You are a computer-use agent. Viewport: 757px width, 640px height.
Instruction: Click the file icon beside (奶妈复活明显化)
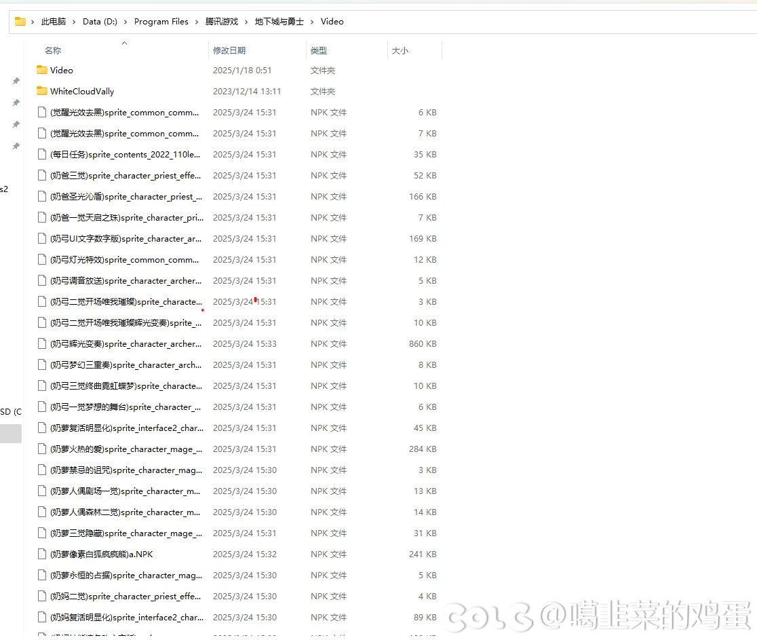point(42,618)
